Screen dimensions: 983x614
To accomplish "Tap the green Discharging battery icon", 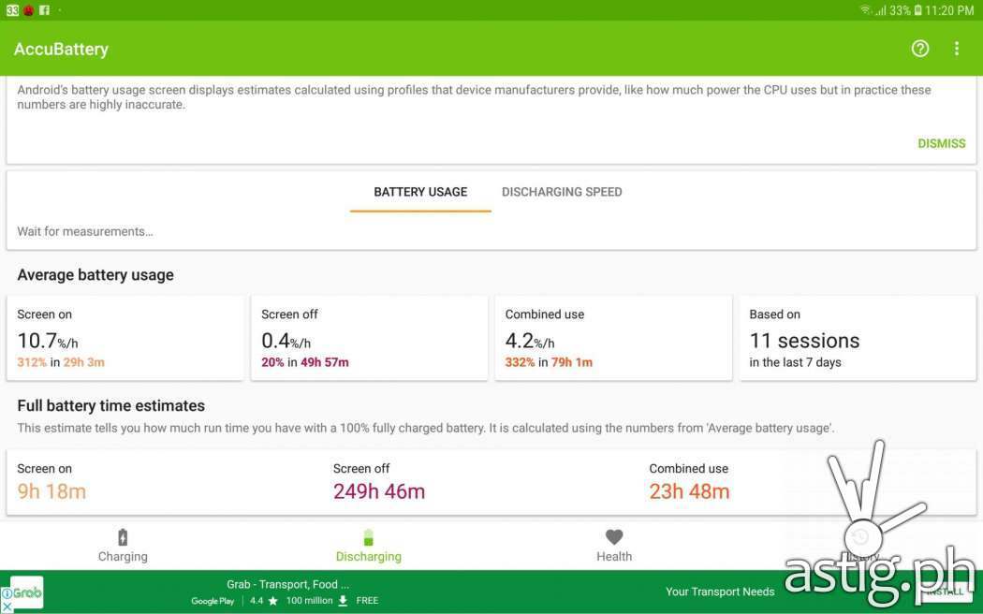I will pyautogui.click(x=369, y=537).
